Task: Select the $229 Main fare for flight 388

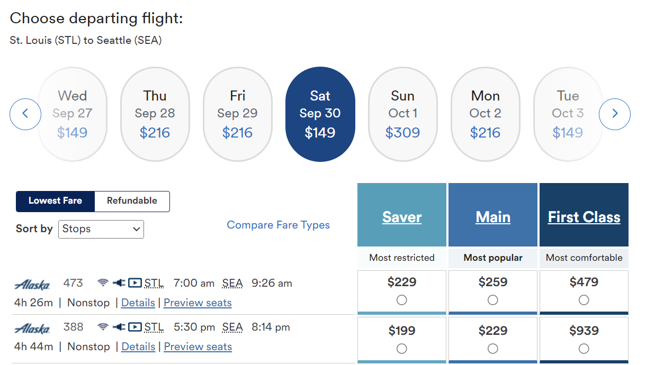Action: coord(493,349)
